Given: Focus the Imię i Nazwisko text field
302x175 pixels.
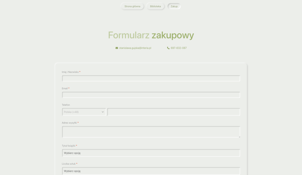Looking at the screenshot, I should (x=151, y=78).
